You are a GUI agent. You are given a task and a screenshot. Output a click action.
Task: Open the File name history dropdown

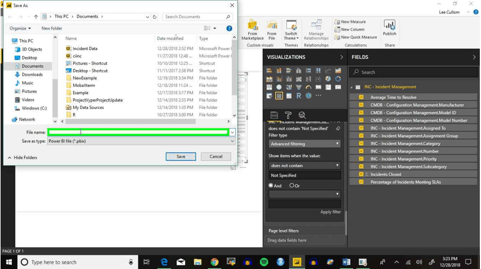click(232, 132)
